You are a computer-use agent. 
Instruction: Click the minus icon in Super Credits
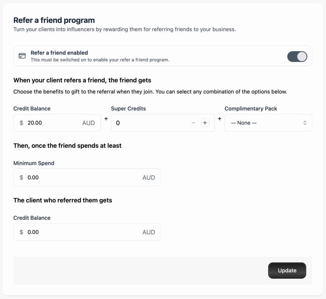193,123
